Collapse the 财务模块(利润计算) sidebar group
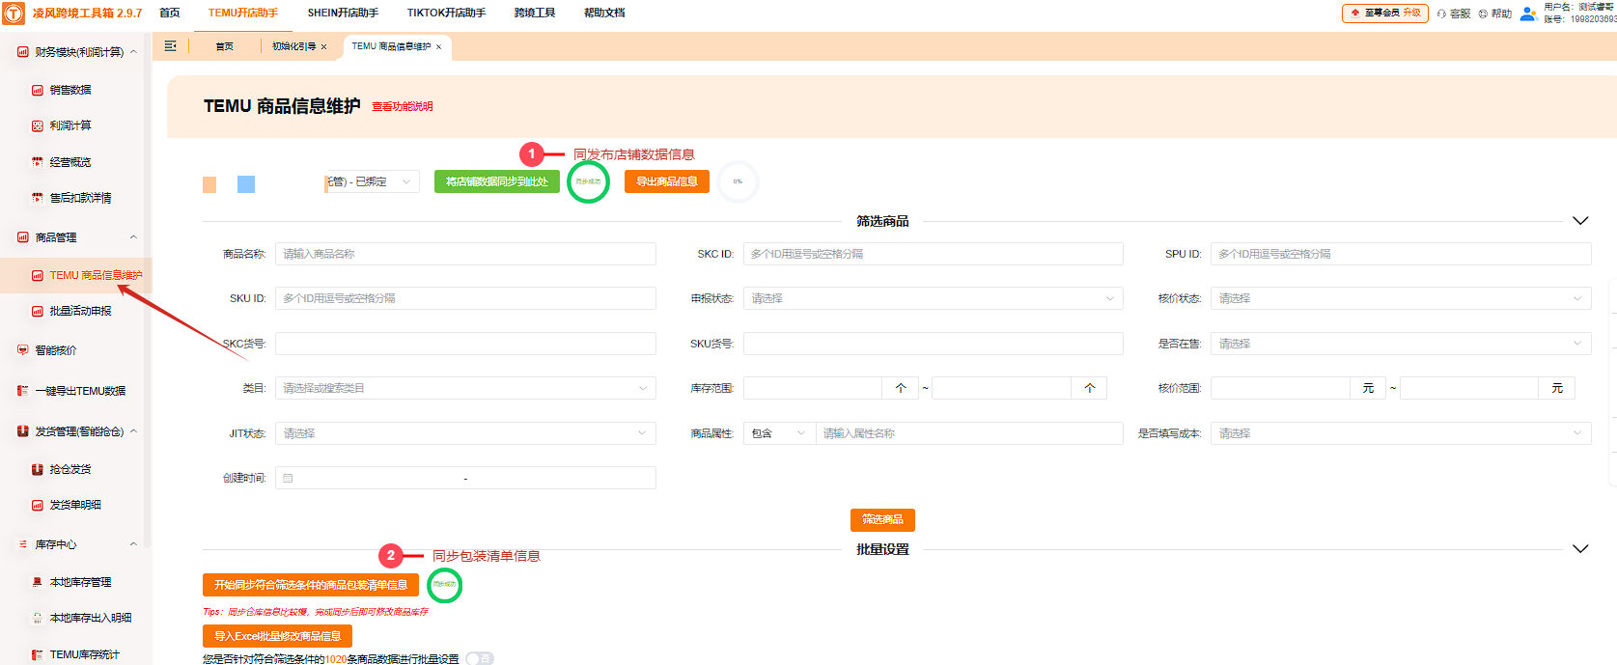Viewport: 1617px width, 665px height. (133, 52)
